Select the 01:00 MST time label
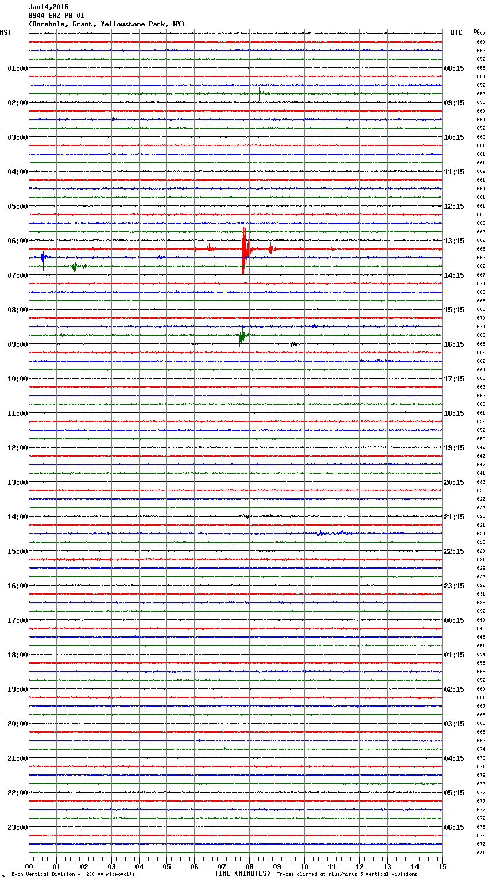 pos(18,68)
